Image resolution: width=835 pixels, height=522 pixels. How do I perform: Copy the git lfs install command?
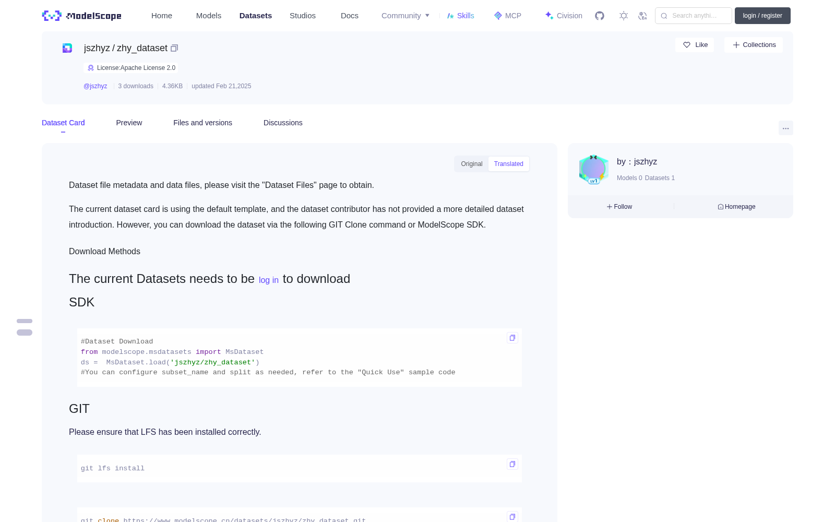[x=512, y=464]
